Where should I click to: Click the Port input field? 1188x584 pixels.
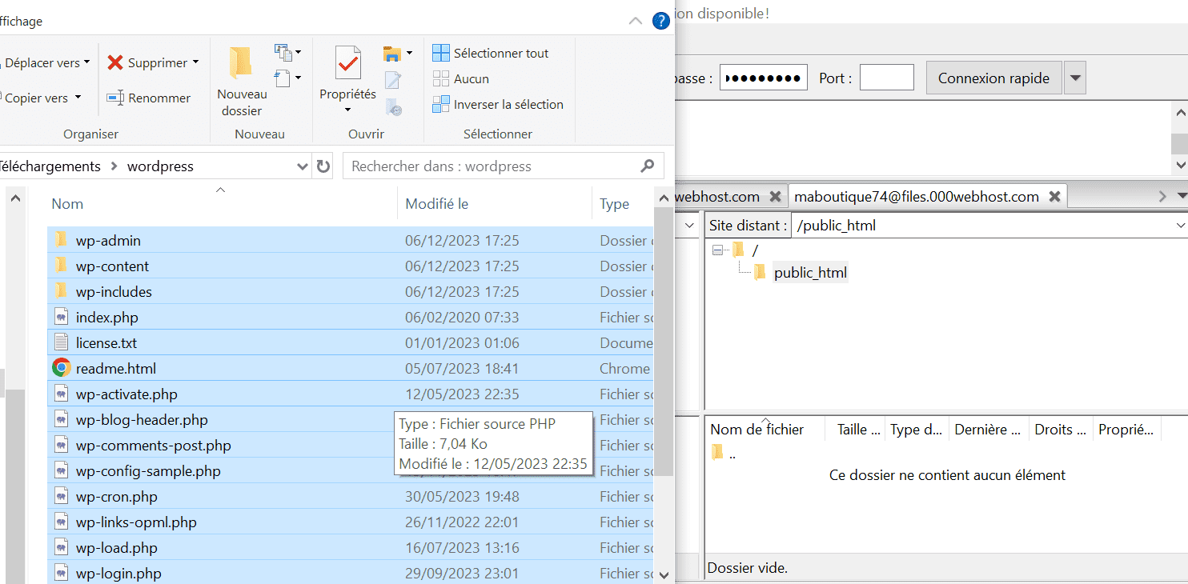[886, 78]
